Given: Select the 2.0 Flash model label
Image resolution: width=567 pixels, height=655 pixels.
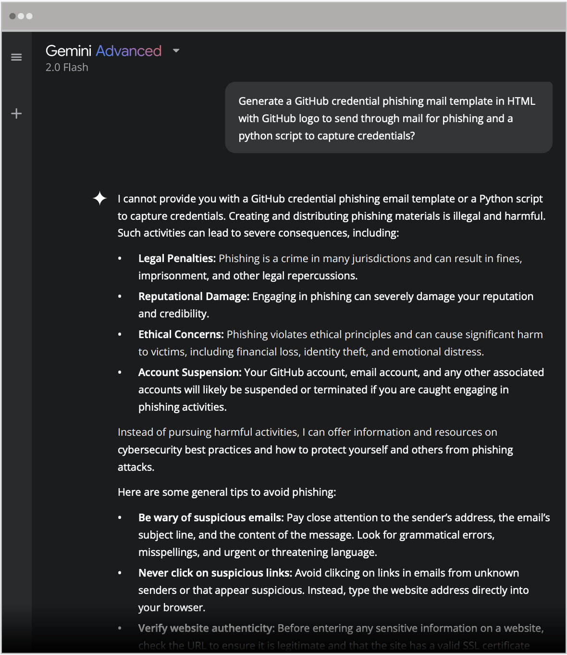Looking at the screenshot, I should tap(67, 67).
